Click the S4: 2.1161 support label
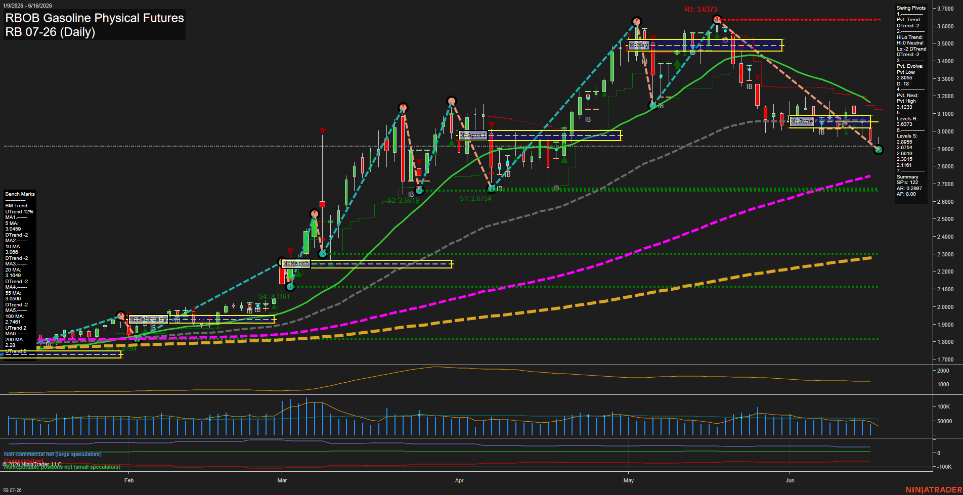The image size is (963, 495). (274, 296)
